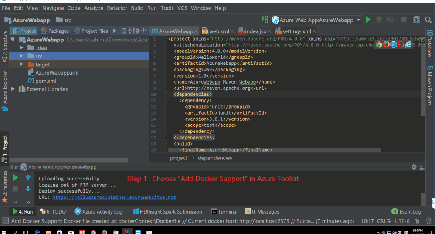Open the Database tool window strip
The image size is (435, 234).
(430, 43)
